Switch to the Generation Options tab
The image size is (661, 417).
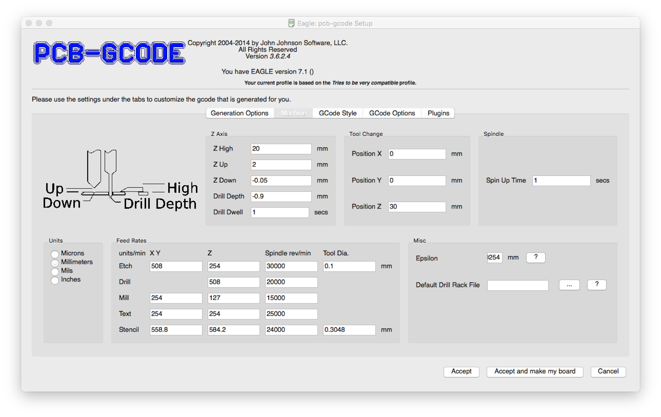239,113
